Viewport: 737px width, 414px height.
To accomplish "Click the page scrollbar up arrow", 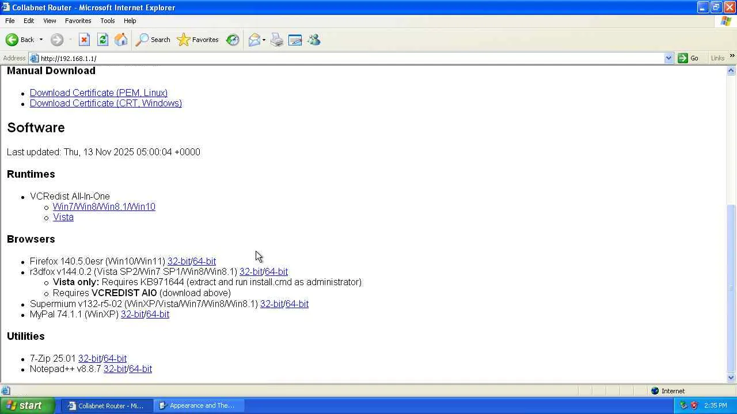I will click(731, 71).
